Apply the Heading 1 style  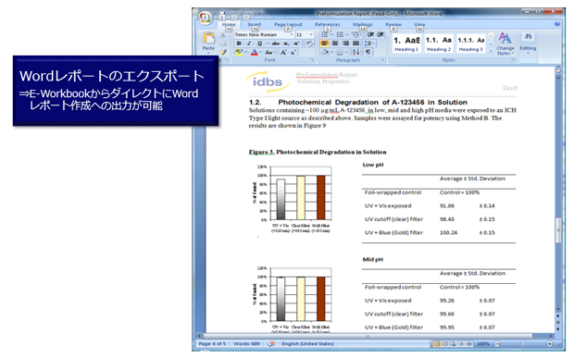(x=406, y=43)
